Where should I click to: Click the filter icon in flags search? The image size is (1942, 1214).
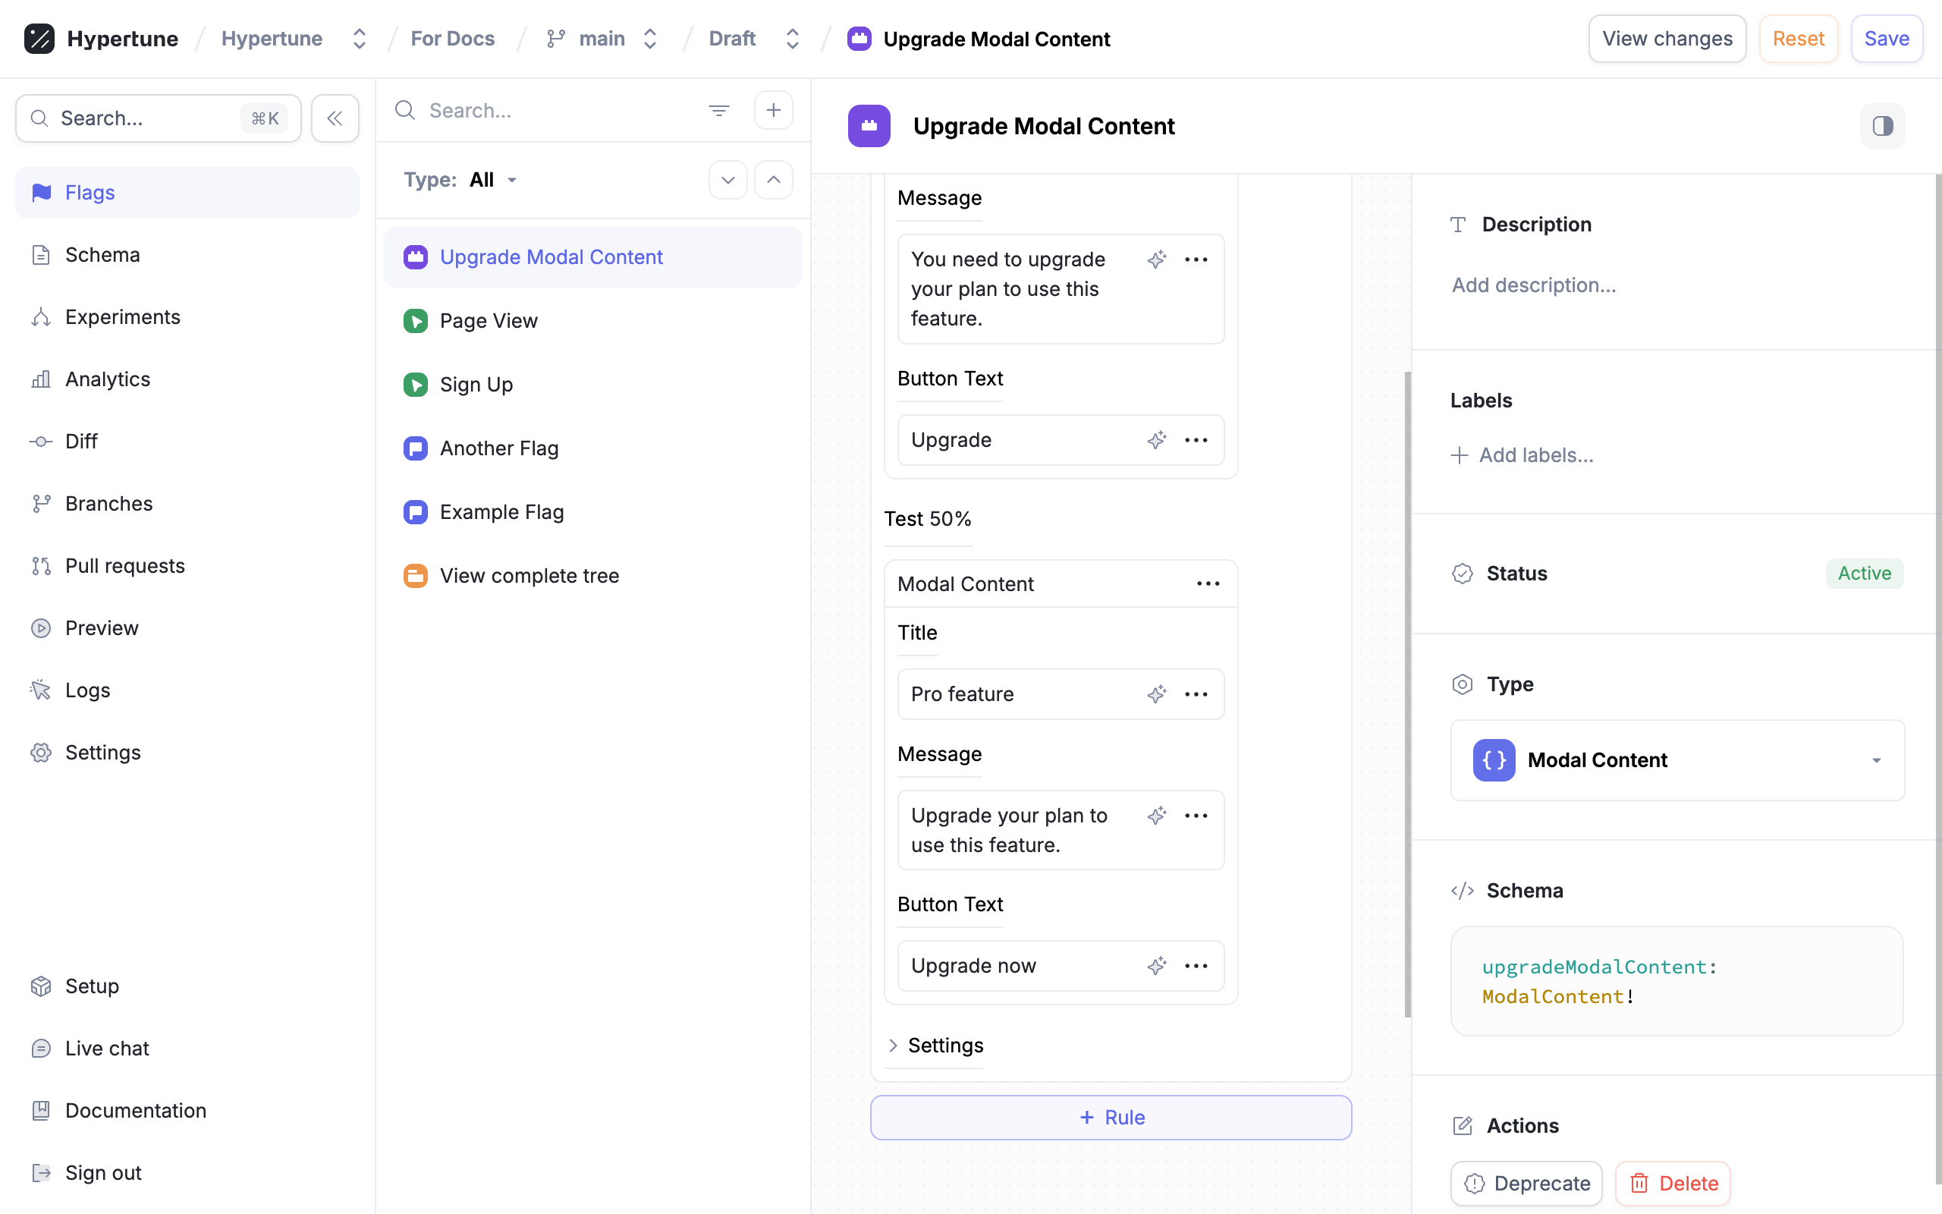tap(718, 110)
